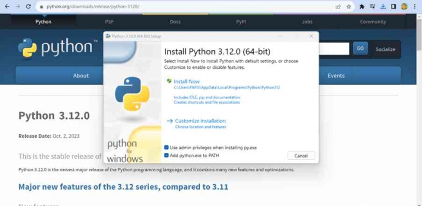The image size is (422, 206).
Task: Click the 'Python 3.12.0' page heading
Action: point(54,116)
